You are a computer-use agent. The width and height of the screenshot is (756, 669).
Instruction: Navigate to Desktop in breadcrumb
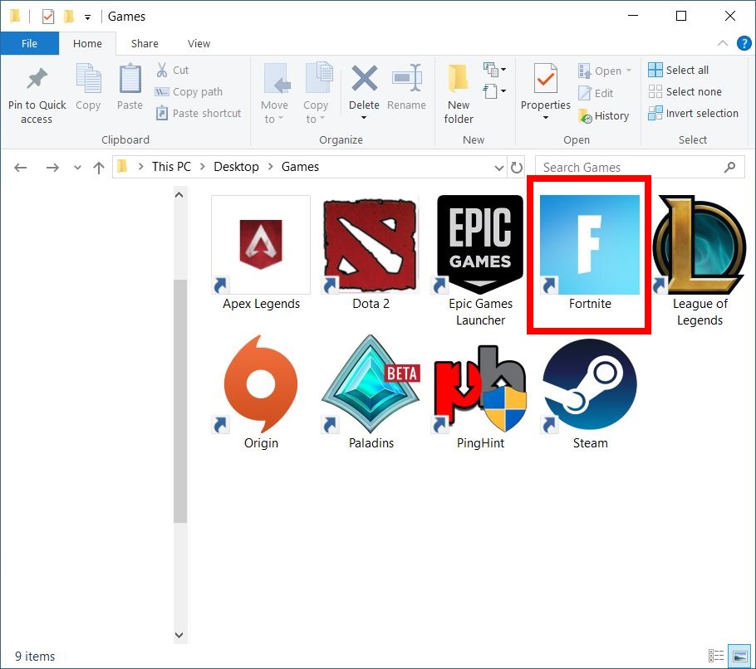coord(236,167)
